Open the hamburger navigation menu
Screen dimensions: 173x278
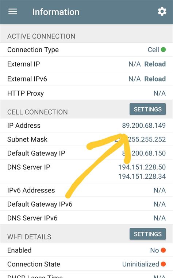coord(13,12)
